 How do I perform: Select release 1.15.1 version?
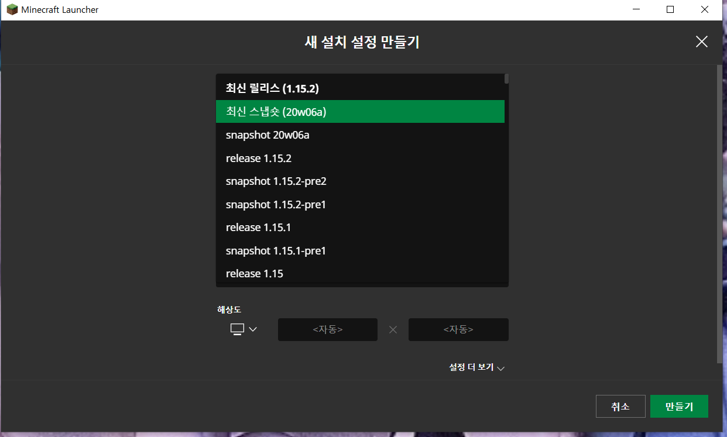pos(360,227)
